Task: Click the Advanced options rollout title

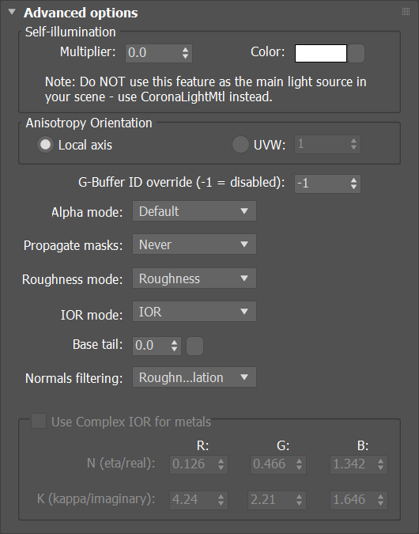Action: (81, 13)
